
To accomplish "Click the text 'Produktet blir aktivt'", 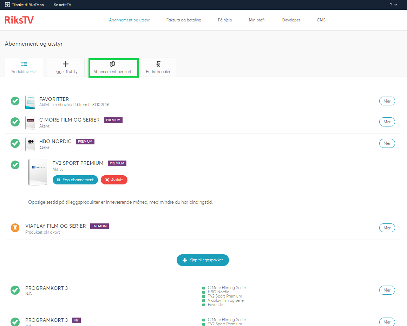I will pos(42,232).
